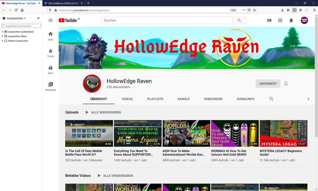
Task: Bookmark this page with the star icon
Action: tap(254, 10)
